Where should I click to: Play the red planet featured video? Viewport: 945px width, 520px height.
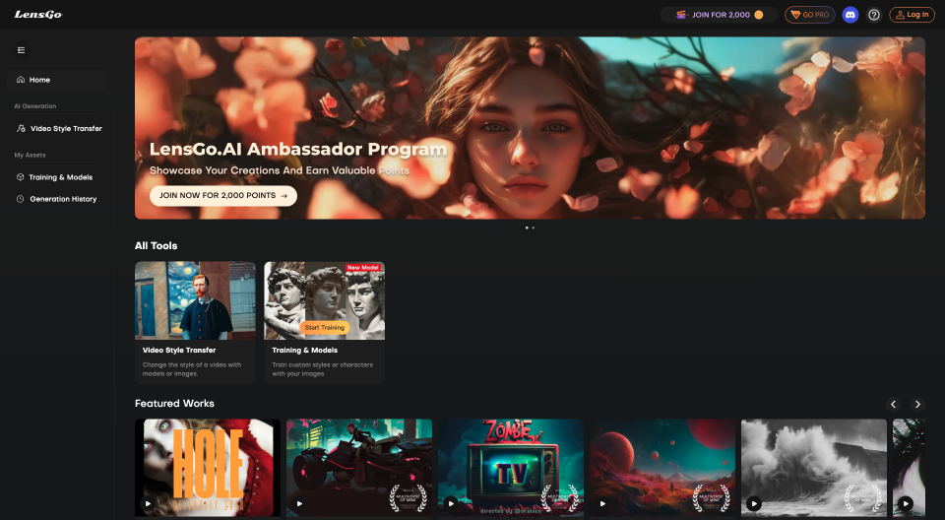tap(602, 503)
